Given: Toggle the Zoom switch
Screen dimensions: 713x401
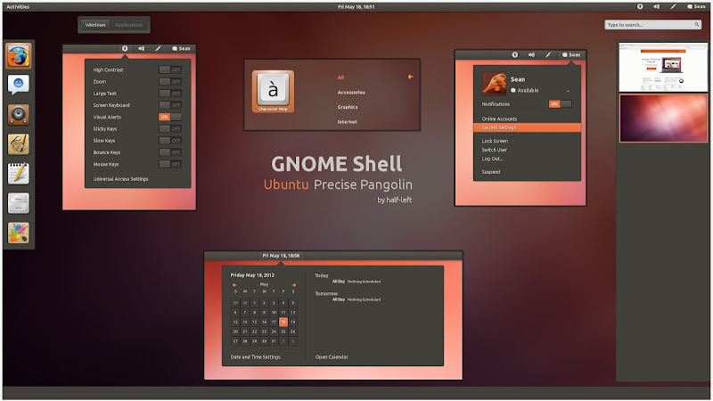Looking at the screenshot, I should pyautogui.click(x=170, y=81).
